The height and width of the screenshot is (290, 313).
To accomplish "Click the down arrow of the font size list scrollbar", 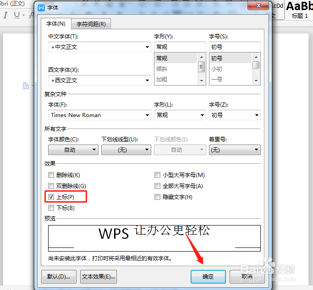I will (256, 81).
